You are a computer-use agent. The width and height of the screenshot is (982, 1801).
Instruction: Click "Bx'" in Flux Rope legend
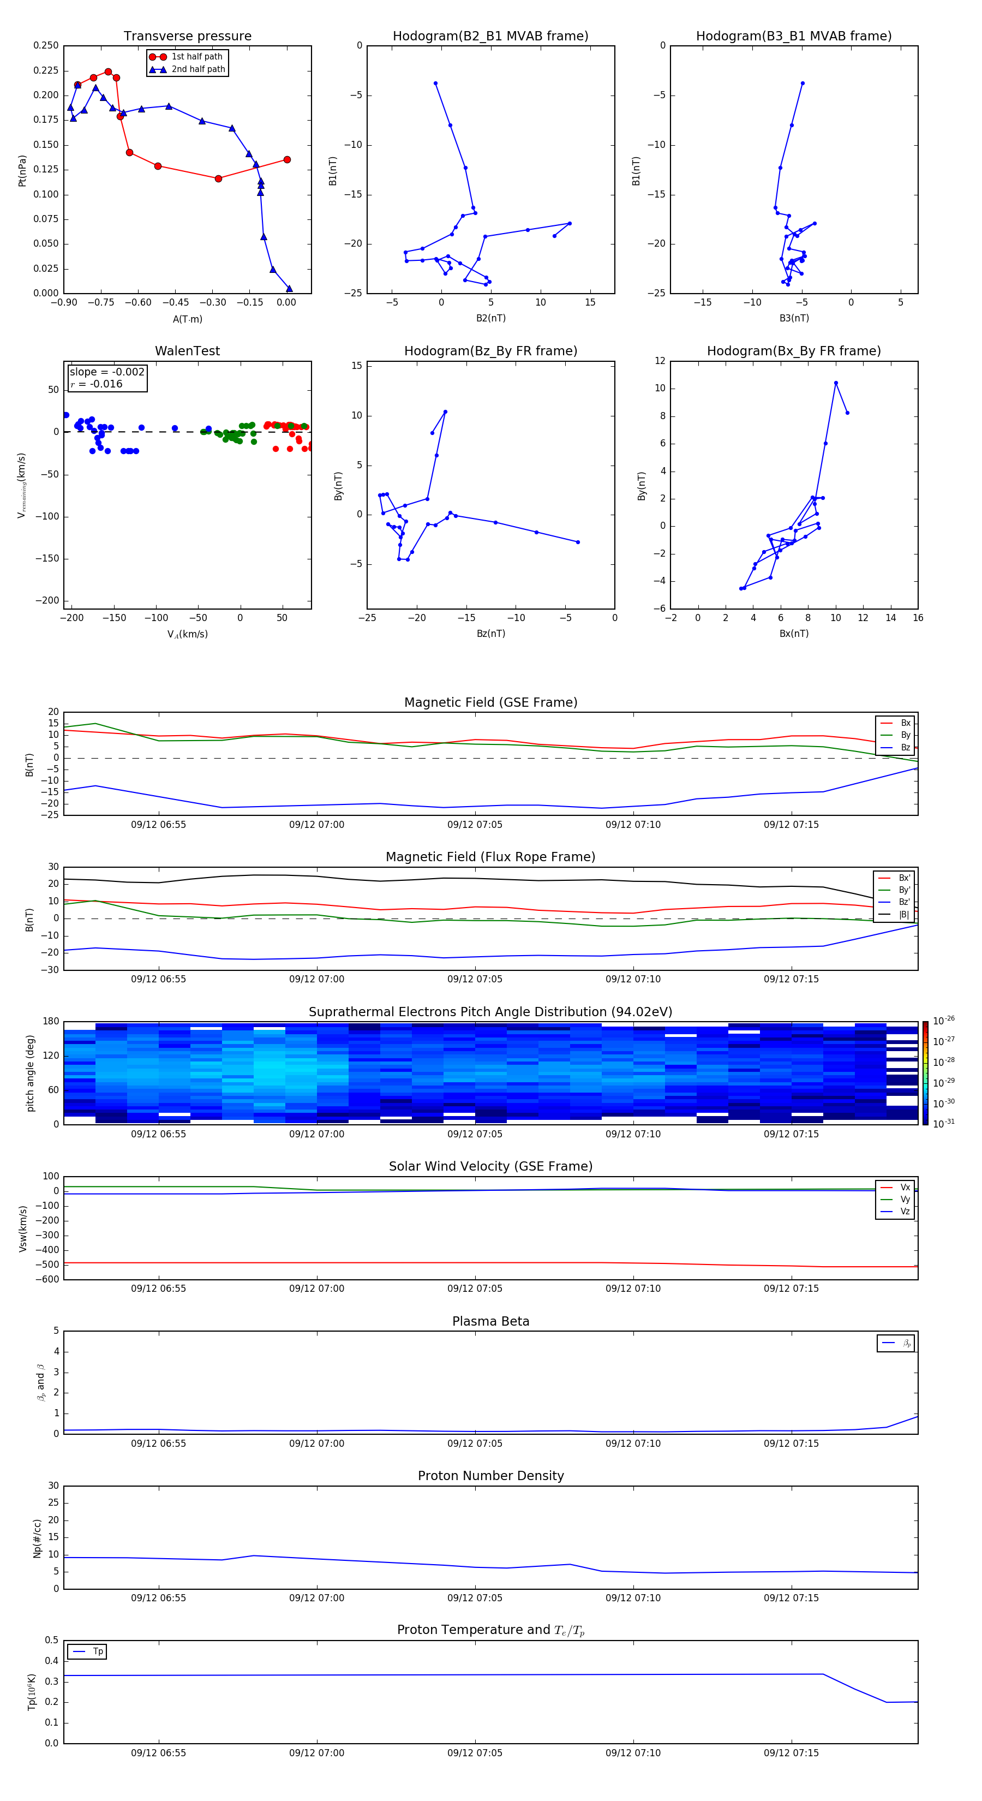pyautogui.click(x=905, y=878)
